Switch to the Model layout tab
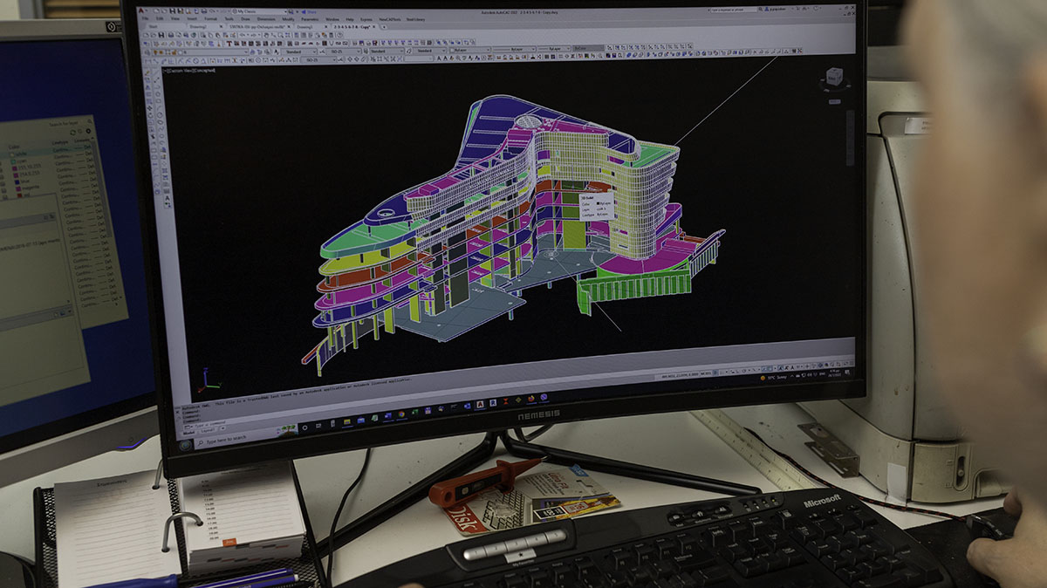 (188, 432)
